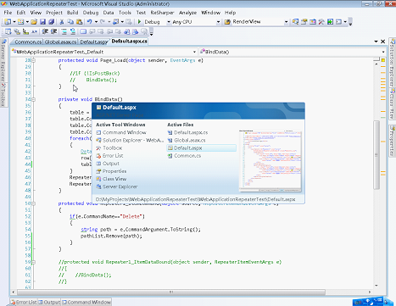Viewport: 396px width, 306px height.
Task: Open the ReSharper menu
Action: 162,13
